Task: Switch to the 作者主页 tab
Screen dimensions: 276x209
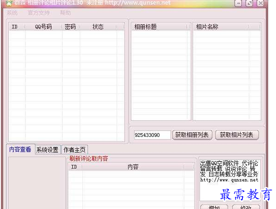Action: point(75,150)
